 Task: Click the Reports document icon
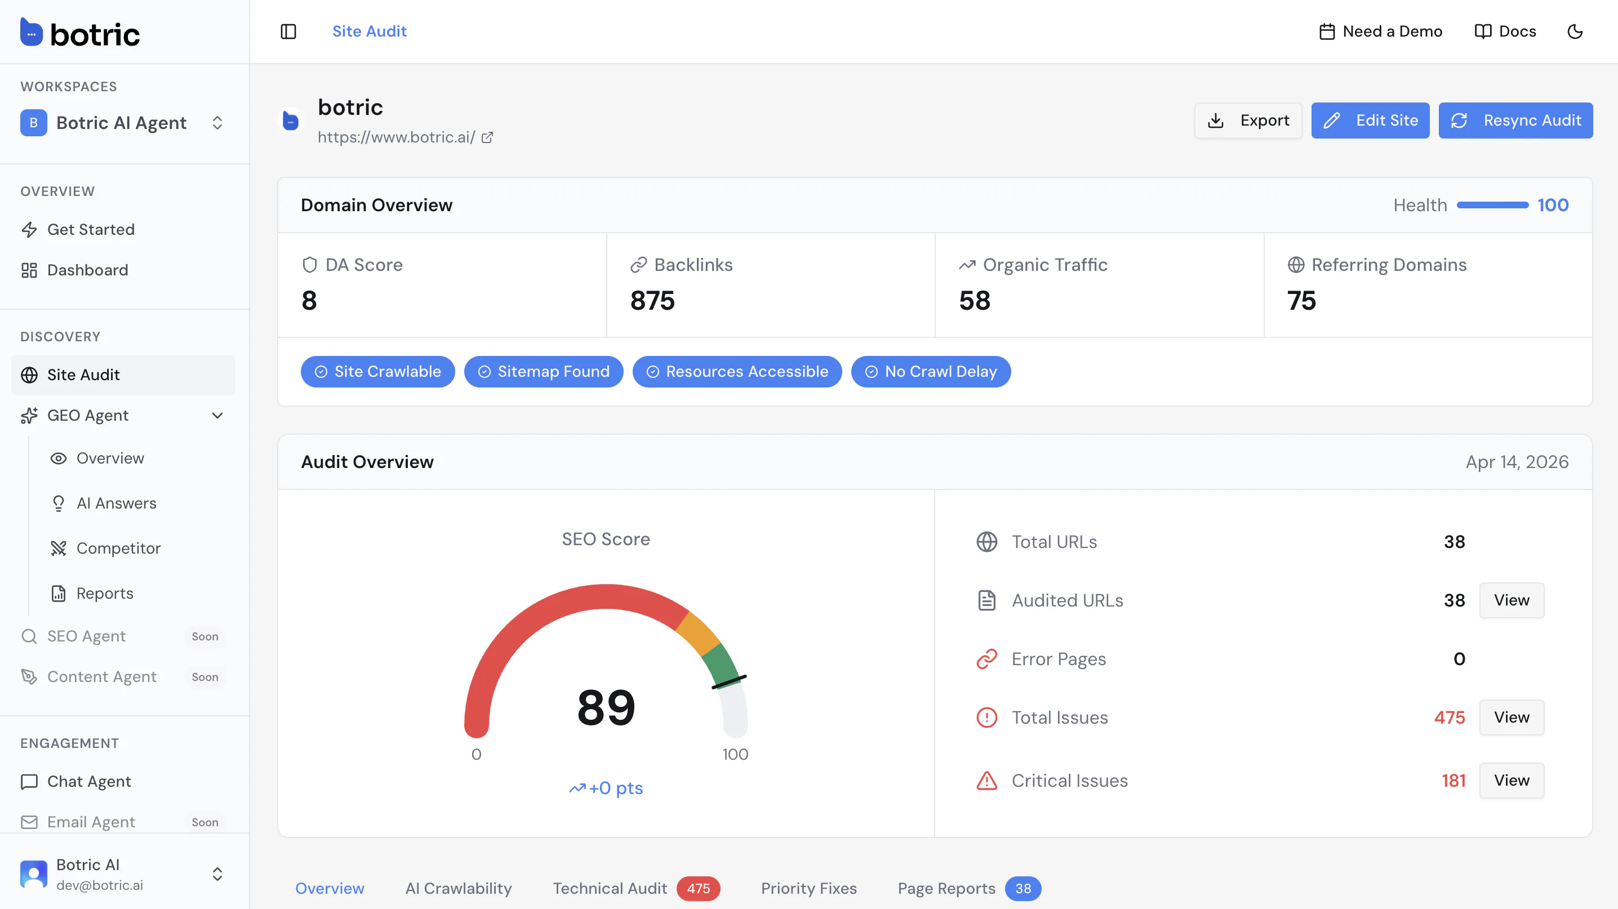coord(59,593)
